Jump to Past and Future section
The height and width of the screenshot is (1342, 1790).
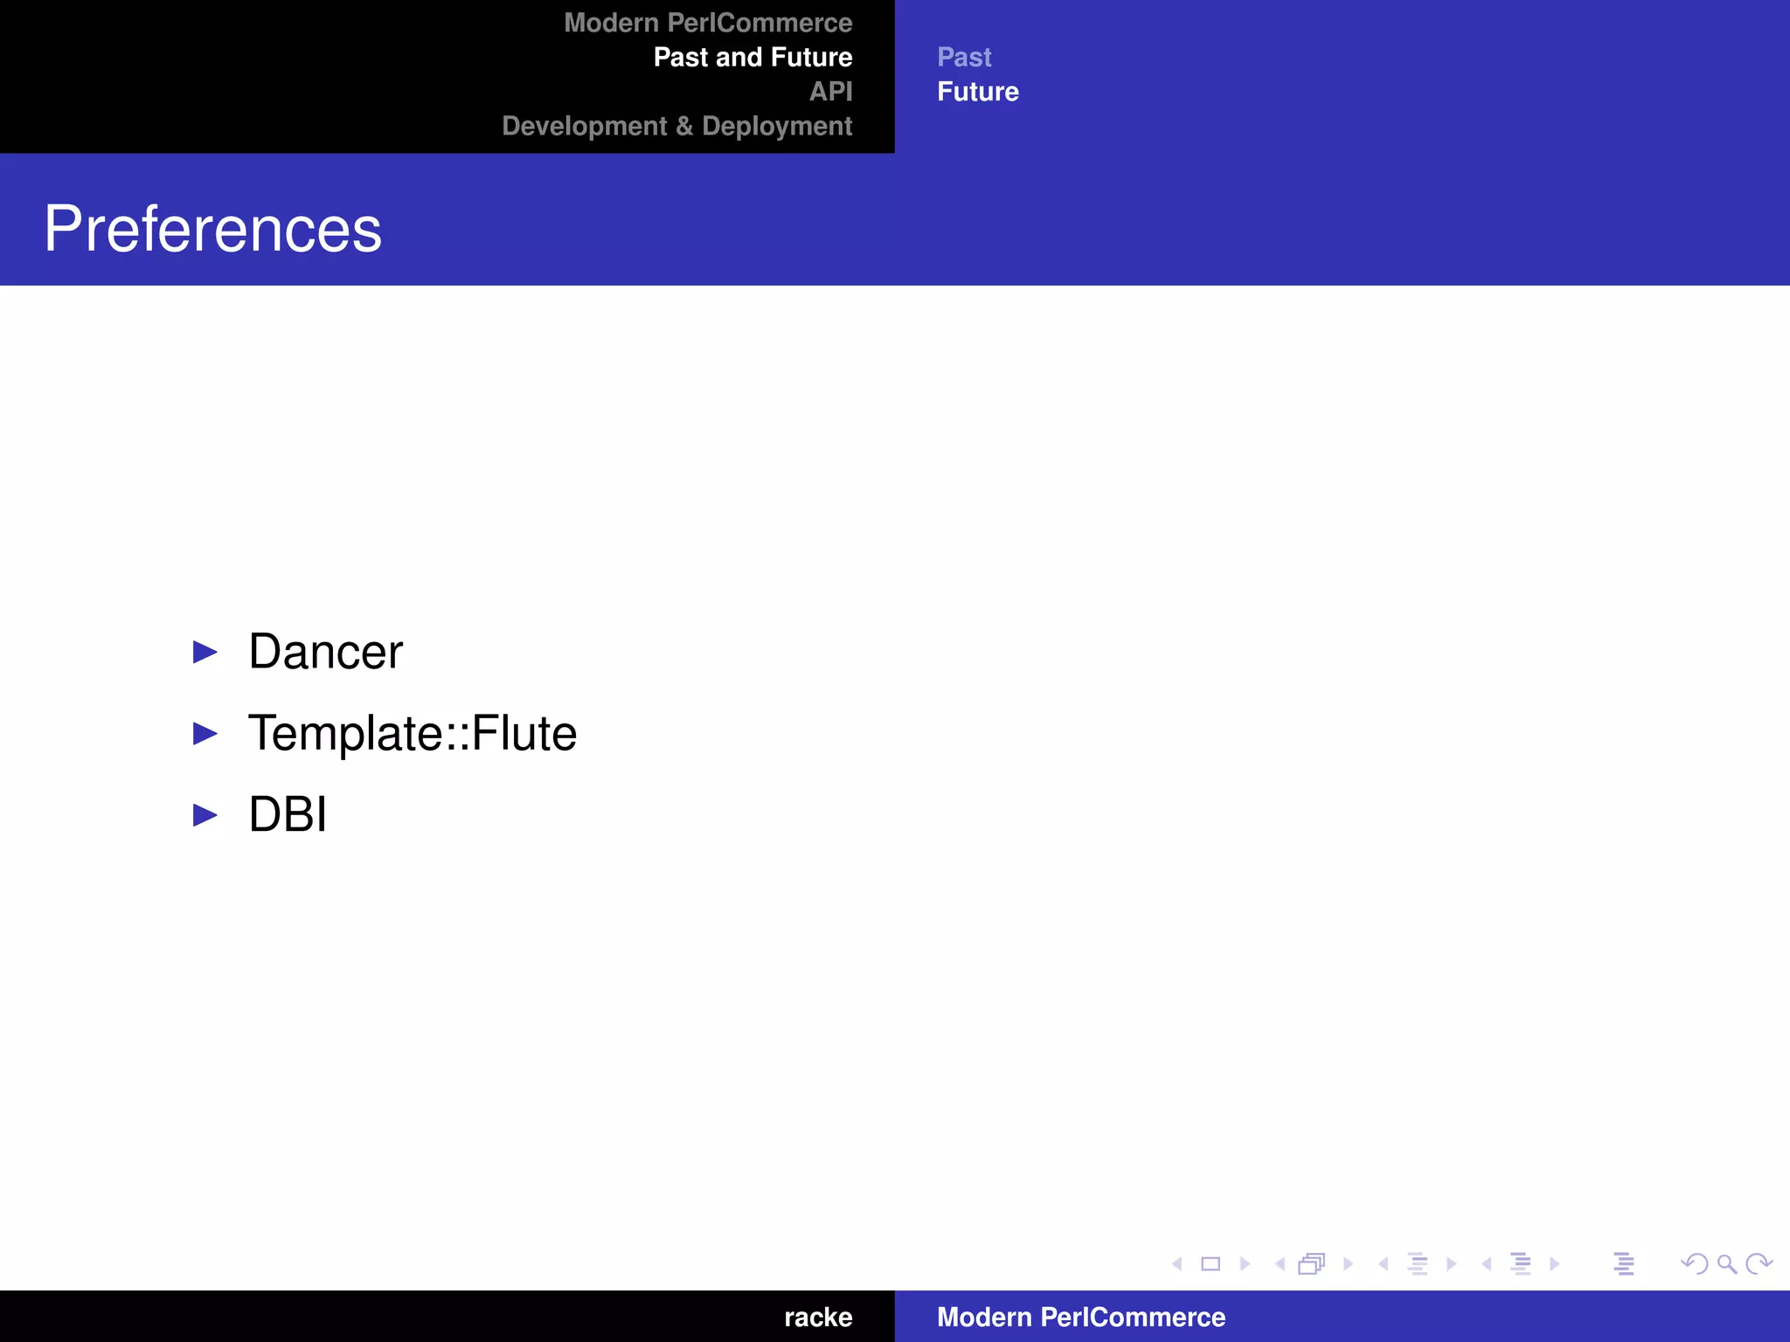[x=753, y=57]
